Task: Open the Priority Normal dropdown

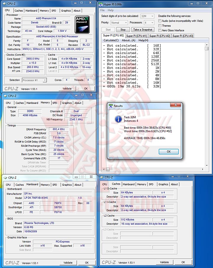Action: [119, 22]
